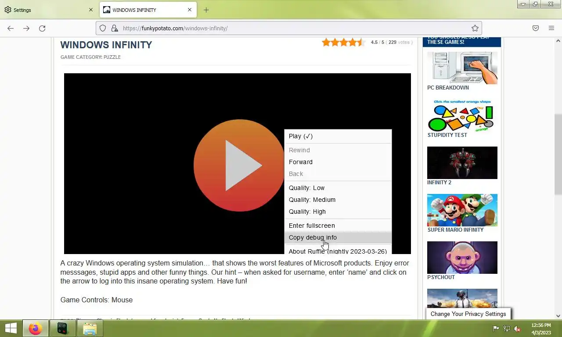Viewport: 562px width, 337px height.
Task: Open the PC BREAKDOWN game thumbnail
Action: coord(462,68)
